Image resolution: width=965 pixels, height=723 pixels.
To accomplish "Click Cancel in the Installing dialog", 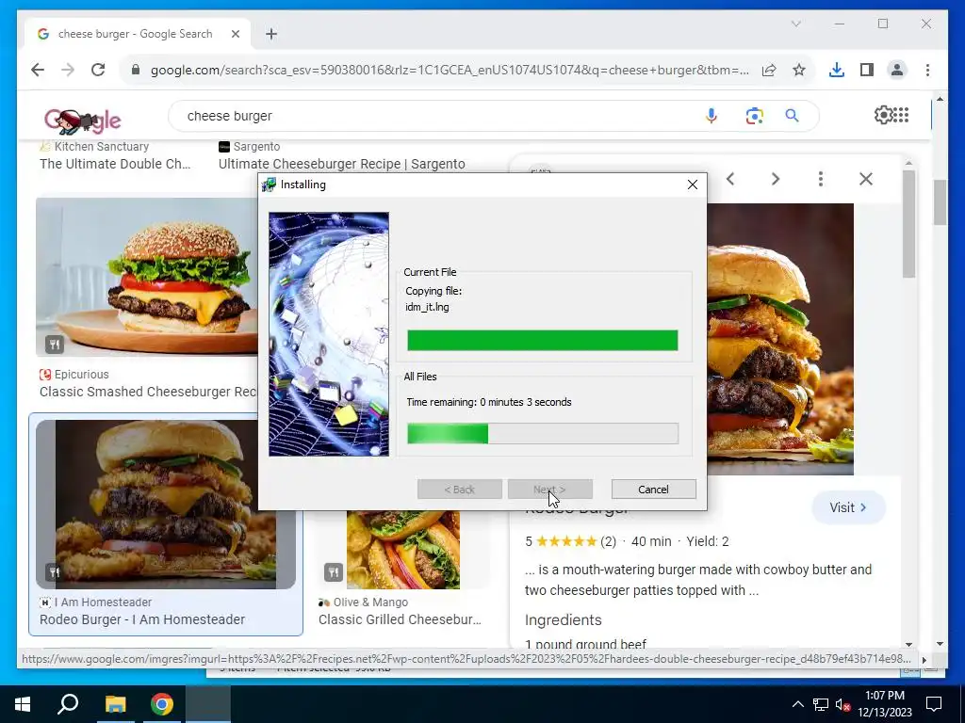I will point(654,490).
